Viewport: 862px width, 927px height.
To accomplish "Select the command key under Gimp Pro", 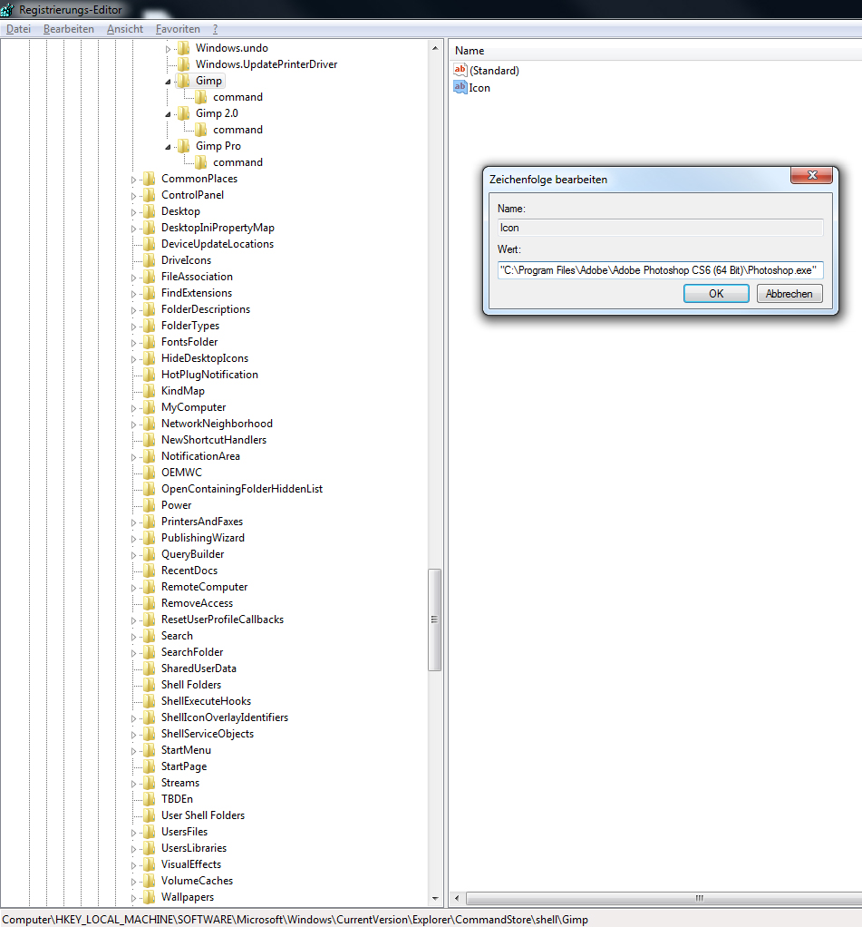I will [x=237, y=162].
